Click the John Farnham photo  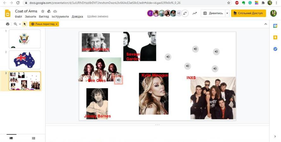(x=96, y=42)
